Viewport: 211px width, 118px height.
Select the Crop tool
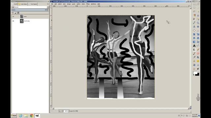198,30
